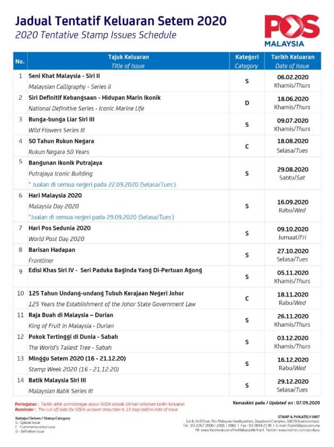Click the red 'Peringatan' reminder text

98,404
